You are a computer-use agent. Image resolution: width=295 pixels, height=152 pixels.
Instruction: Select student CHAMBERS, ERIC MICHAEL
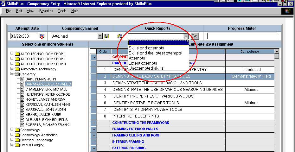[46, 89]
